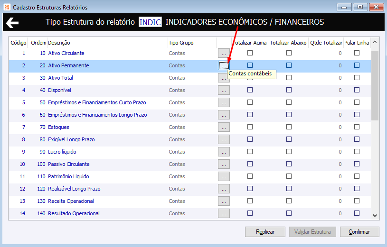Enable Pular Linha for Ativo Total

pyautogui.click(x=357, y=78)
